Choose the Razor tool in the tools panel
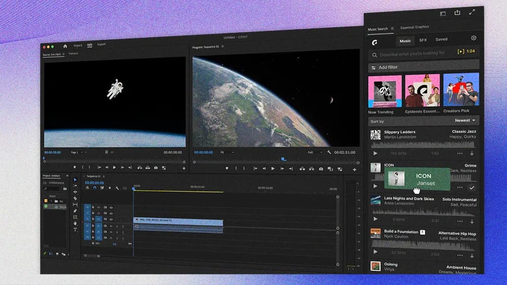The image size is (507, 285). tap(76, 198)
